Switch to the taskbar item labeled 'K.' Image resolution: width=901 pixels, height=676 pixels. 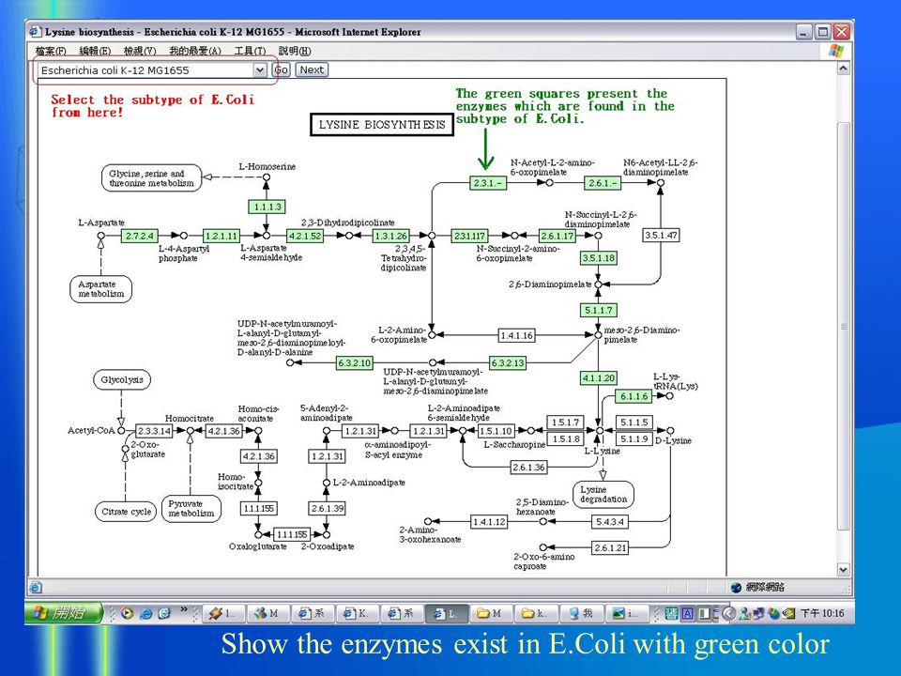click(x=358, y=613)
